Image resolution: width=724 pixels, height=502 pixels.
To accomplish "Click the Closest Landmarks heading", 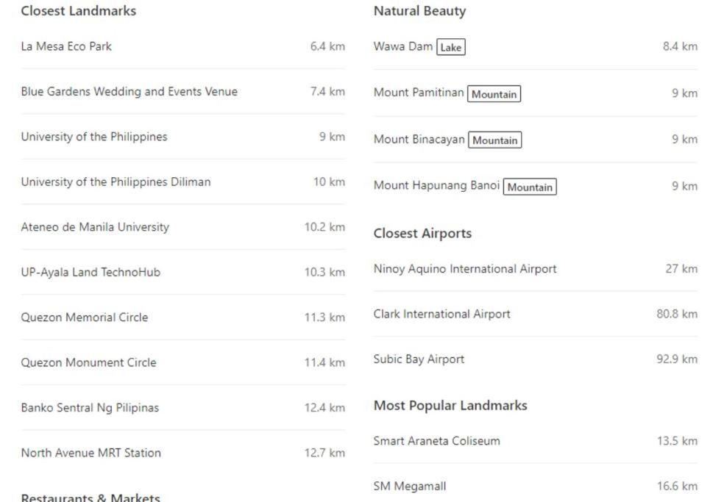I will (79, 10).
